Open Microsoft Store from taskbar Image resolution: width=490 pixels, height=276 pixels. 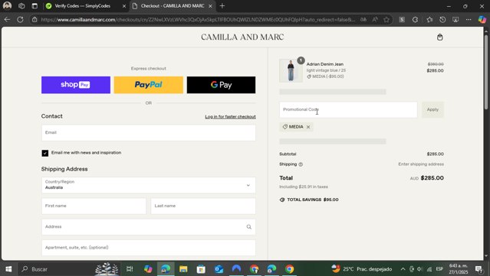tap(201, 269)
